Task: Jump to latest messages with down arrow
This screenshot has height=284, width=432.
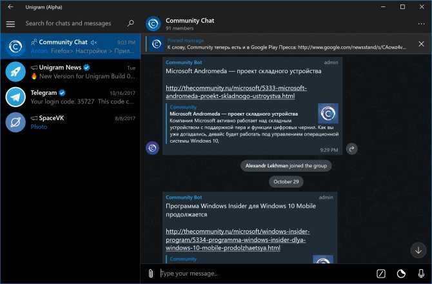Action: click(418, 250)
